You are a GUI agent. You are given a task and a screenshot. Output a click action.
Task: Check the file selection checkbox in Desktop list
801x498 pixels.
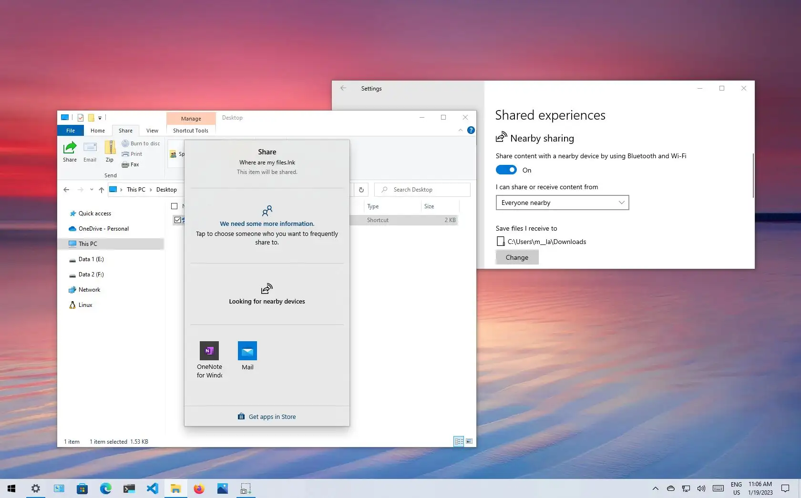click(x=177, y=220)
